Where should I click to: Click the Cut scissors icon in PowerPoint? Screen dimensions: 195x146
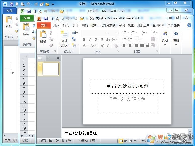click(x=51, y=33)
